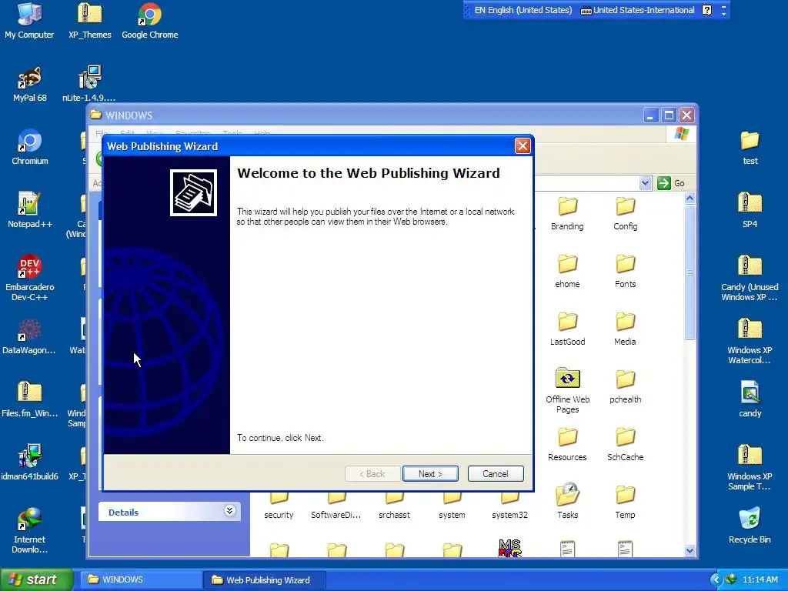Select the SchCache folder in WINDOWS
The width and height of the screenshot is (788, 591).
[625, 445]
